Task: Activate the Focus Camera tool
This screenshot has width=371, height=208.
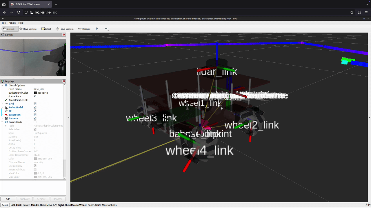Action: pyautogui.click(x=64, y=29)
